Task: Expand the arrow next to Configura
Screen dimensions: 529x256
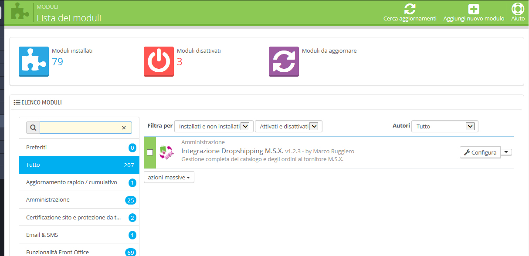Action: [x=506, y=152]
